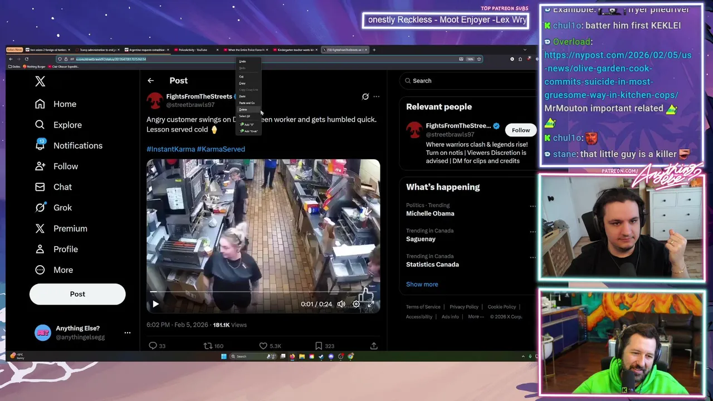
Task: Open Michelle Obama trending topic
Action: (430, 214)
